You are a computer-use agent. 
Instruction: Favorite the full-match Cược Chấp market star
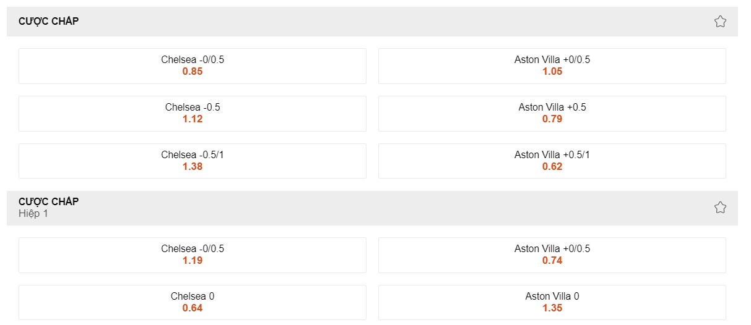[x=719, y=22]
